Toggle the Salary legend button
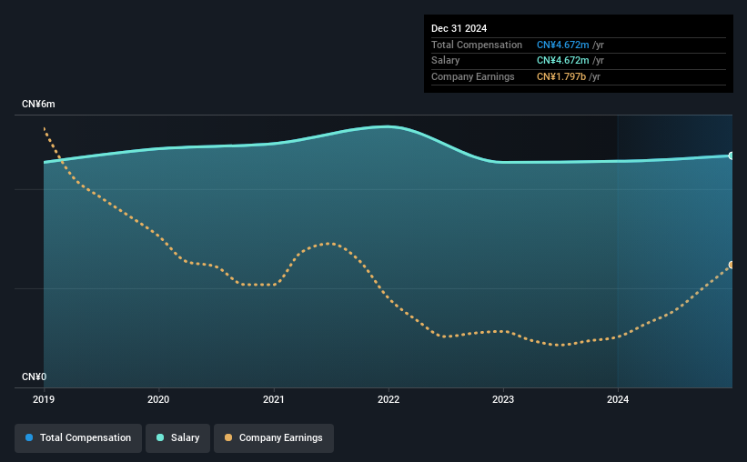The image size is (747, 462). click(x=177, y=437)
